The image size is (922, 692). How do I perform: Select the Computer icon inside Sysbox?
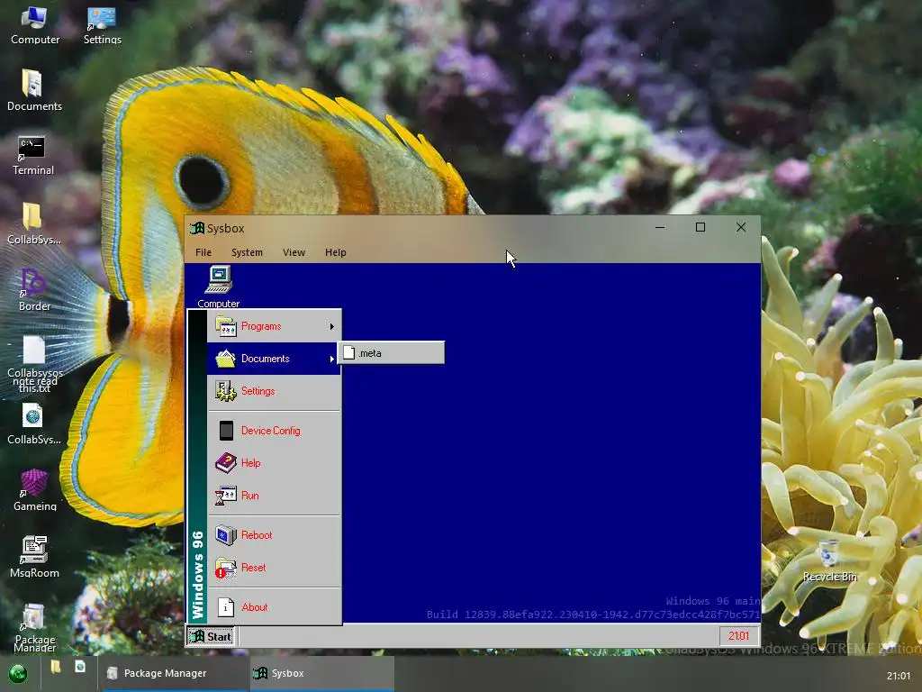(218, 287)
